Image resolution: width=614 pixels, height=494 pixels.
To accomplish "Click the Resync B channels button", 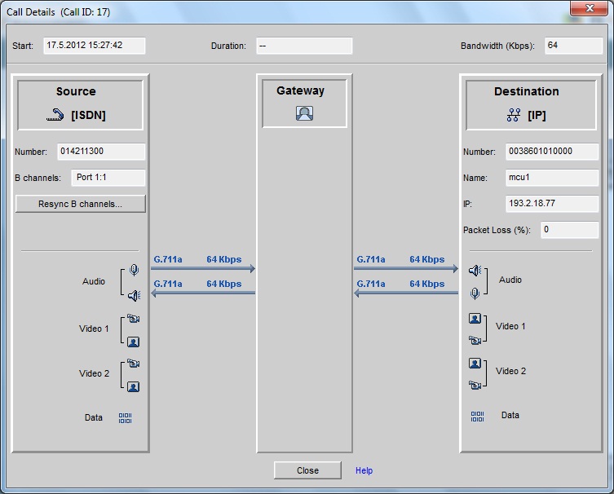I will [80, 204].
